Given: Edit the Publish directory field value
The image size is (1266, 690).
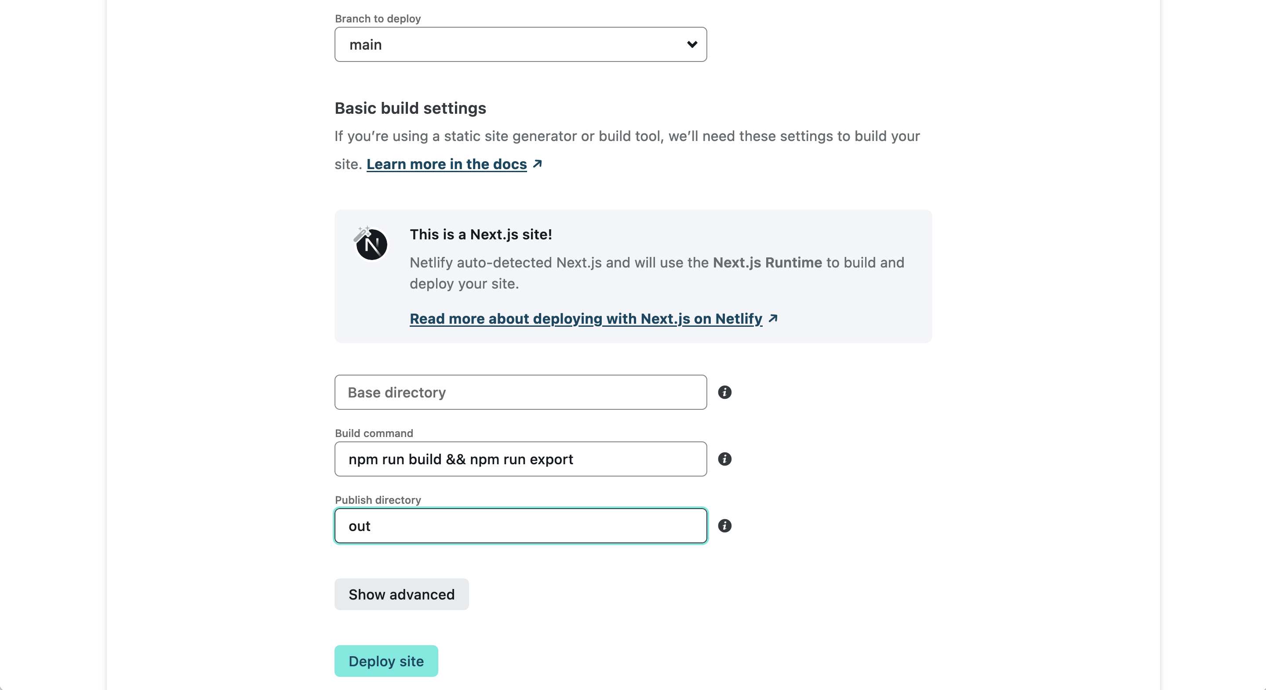Looking at the screenshot, I should (x=520, y=525).
